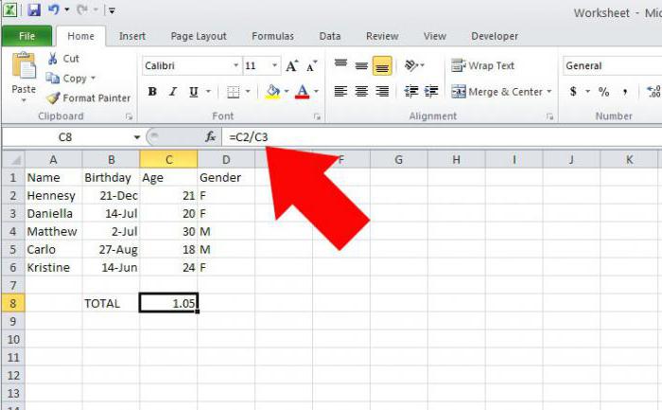The height and width of the screenshot is (410, 662).
Task: Open the Customize Quick Access Toolbar arrow
Action: click(x=112, y=10)
